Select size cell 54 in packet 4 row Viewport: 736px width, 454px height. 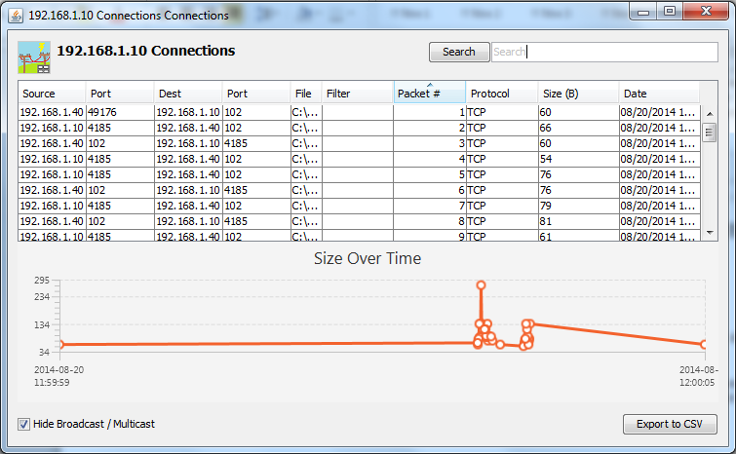pos(578,159)
